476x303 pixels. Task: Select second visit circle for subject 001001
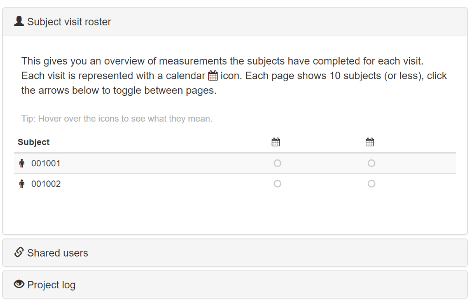pos(371,163)
